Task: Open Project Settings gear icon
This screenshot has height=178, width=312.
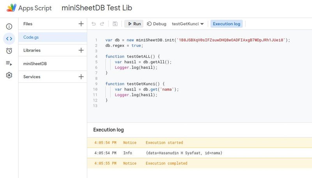Action: point(9,75)
